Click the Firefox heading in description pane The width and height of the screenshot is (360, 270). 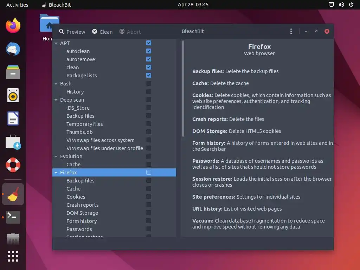pos(259,47)
